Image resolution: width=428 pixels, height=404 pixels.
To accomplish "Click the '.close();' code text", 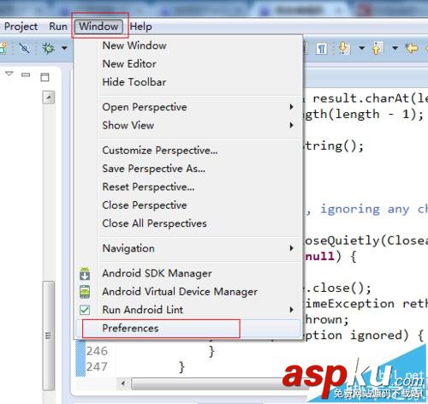I will (x=338, y=288).
